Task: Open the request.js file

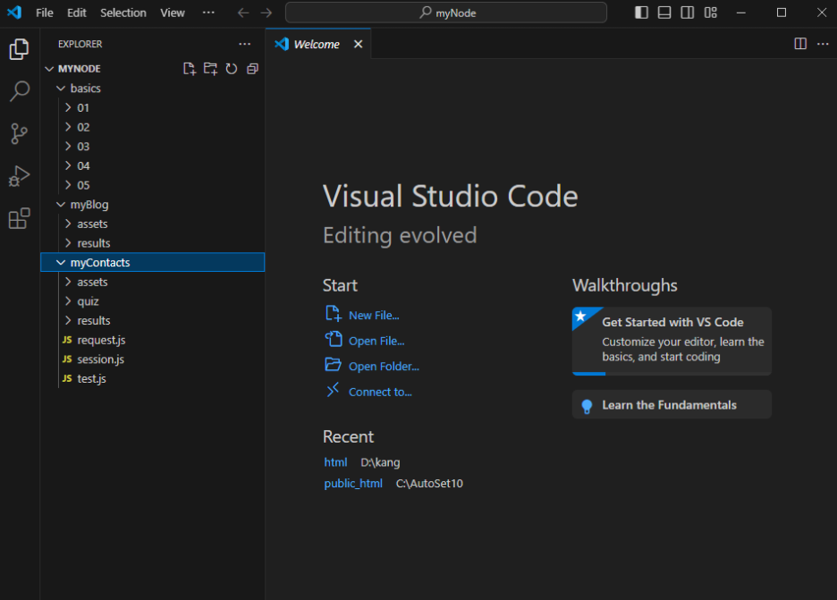Action: click(152, 340)
